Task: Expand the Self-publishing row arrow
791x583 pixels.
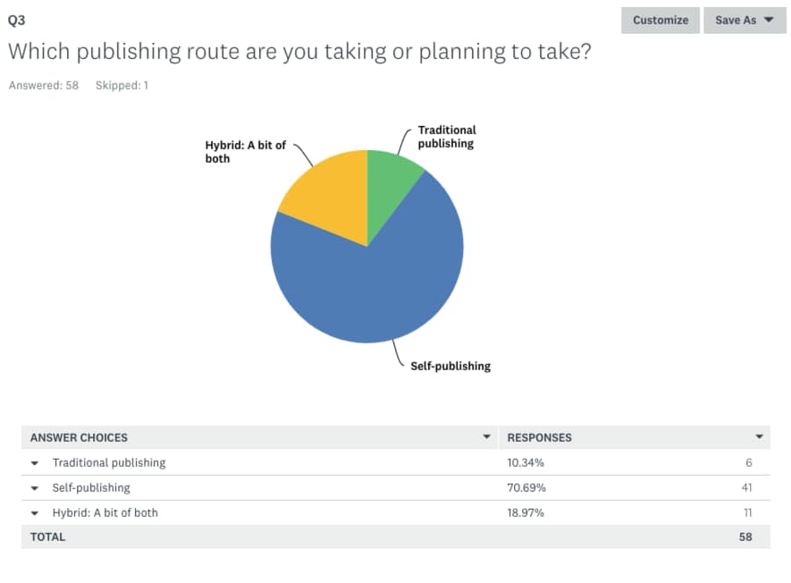Action: [x=35, y=488]
